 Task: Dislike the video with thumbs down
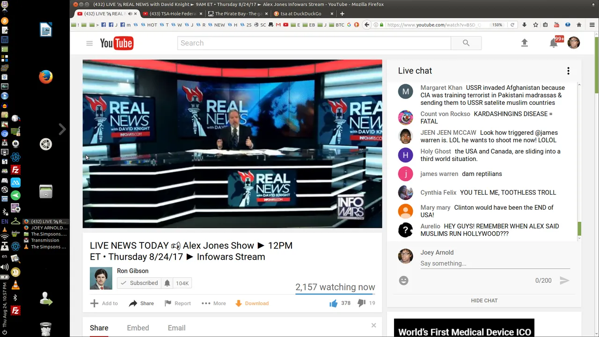coord(361,303)
